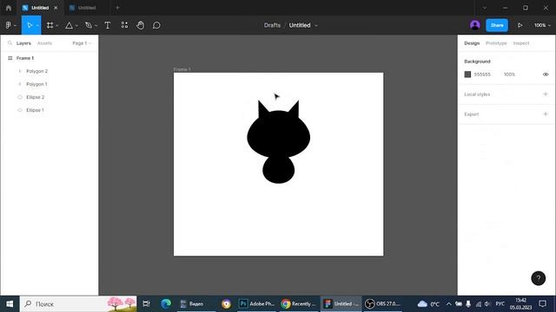
Task: Open the help question mark button
Action: pyautogui.click(x=539, y=278)
